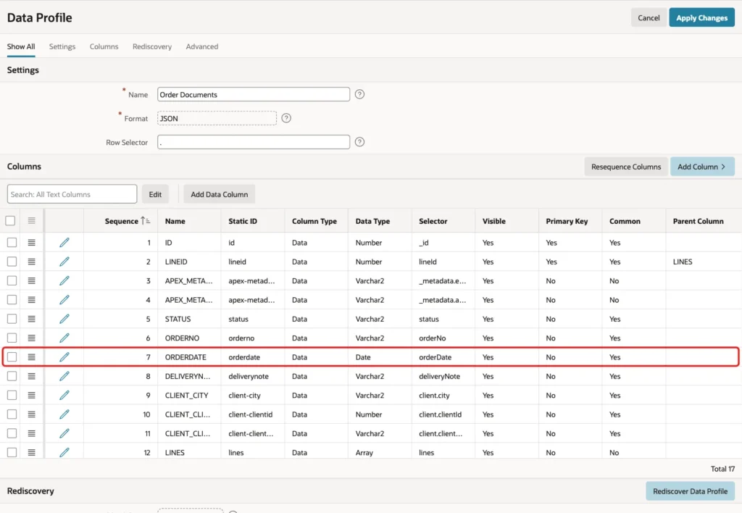Check the LINEID row checkbox

[x=12, y=262]
